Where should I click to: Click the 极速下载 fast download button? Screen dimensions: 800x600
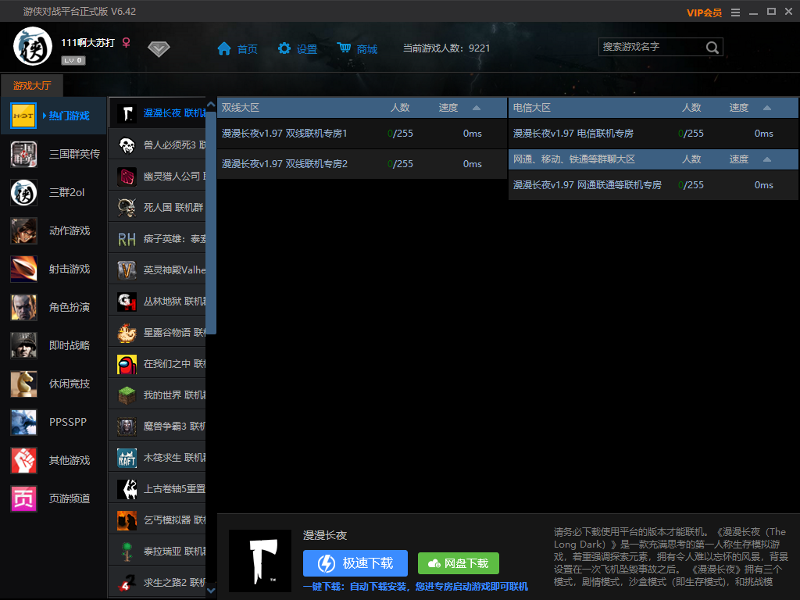pos(355,563)
